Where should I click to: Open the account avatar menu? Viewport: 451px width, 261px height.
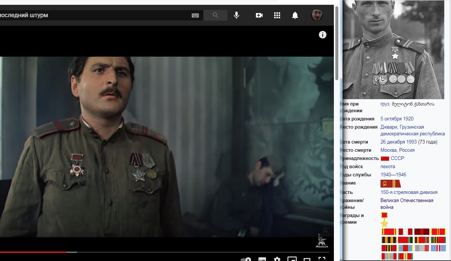pyautogui.click(x=317, y=15)
